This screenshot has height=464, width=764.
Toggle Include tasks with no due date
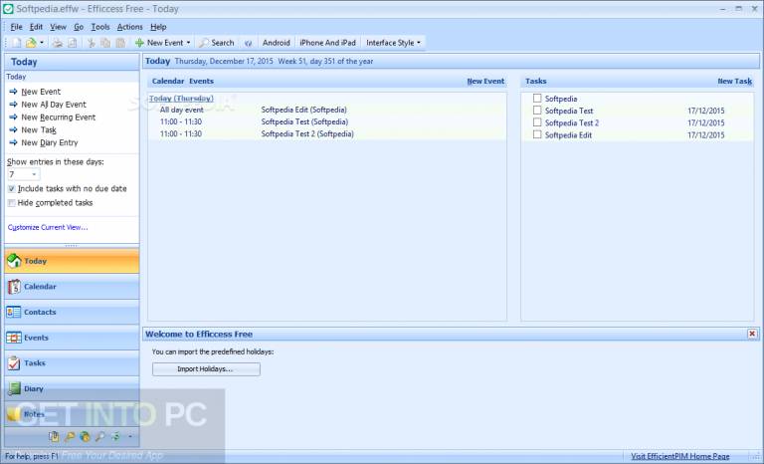[x=12, y=189]
